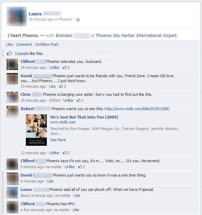The height and width of the screenshot is (215, 202).
Task: Open the imdb.com title URL in Robert's comment
Action: [x=137, y=109]
